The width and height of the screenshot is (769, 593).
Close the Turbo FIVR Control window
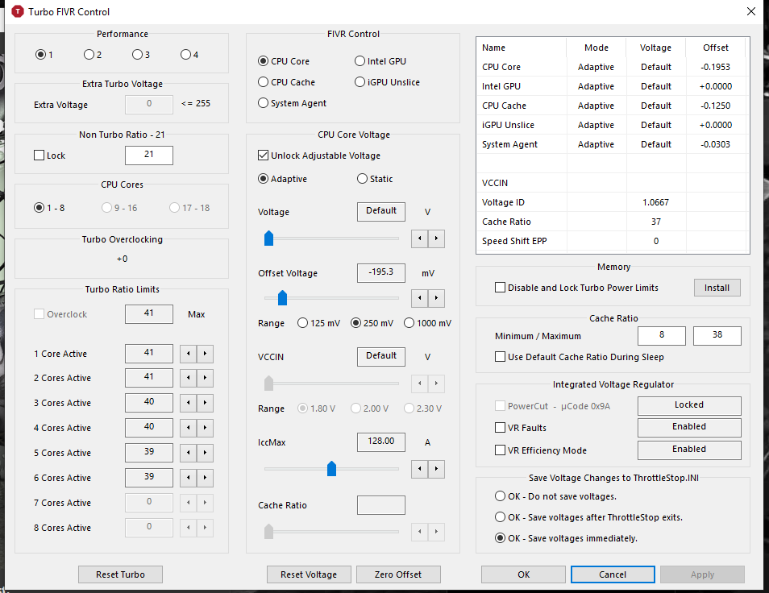[x=750, y=11]
